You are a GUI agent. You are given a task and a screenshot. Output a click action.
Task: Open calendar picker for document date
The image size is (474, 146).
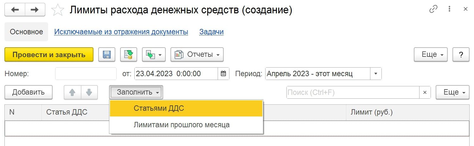[223, 74]
